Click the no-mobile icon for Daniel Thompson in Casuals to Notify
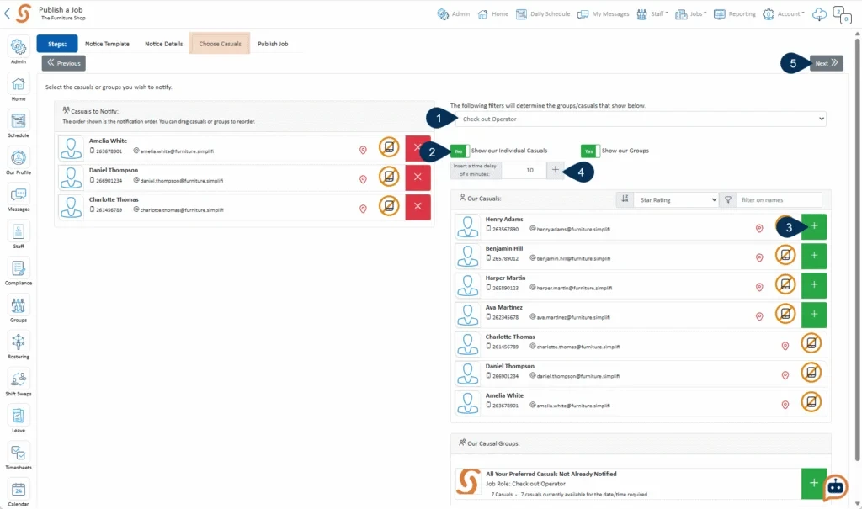 tap(389, 177)
